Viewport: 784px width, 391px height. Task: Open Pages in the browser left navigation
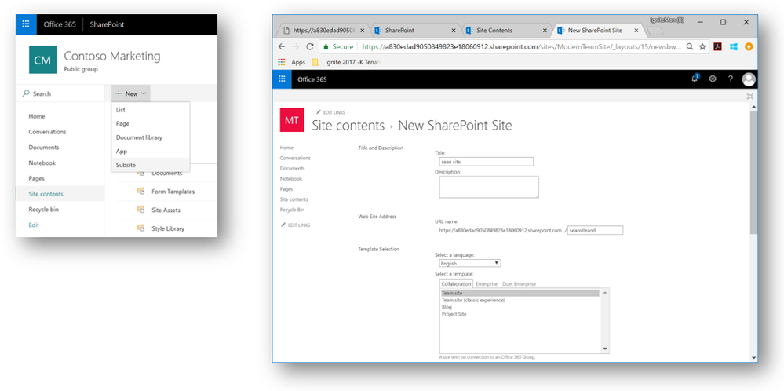tap(286, 189)
